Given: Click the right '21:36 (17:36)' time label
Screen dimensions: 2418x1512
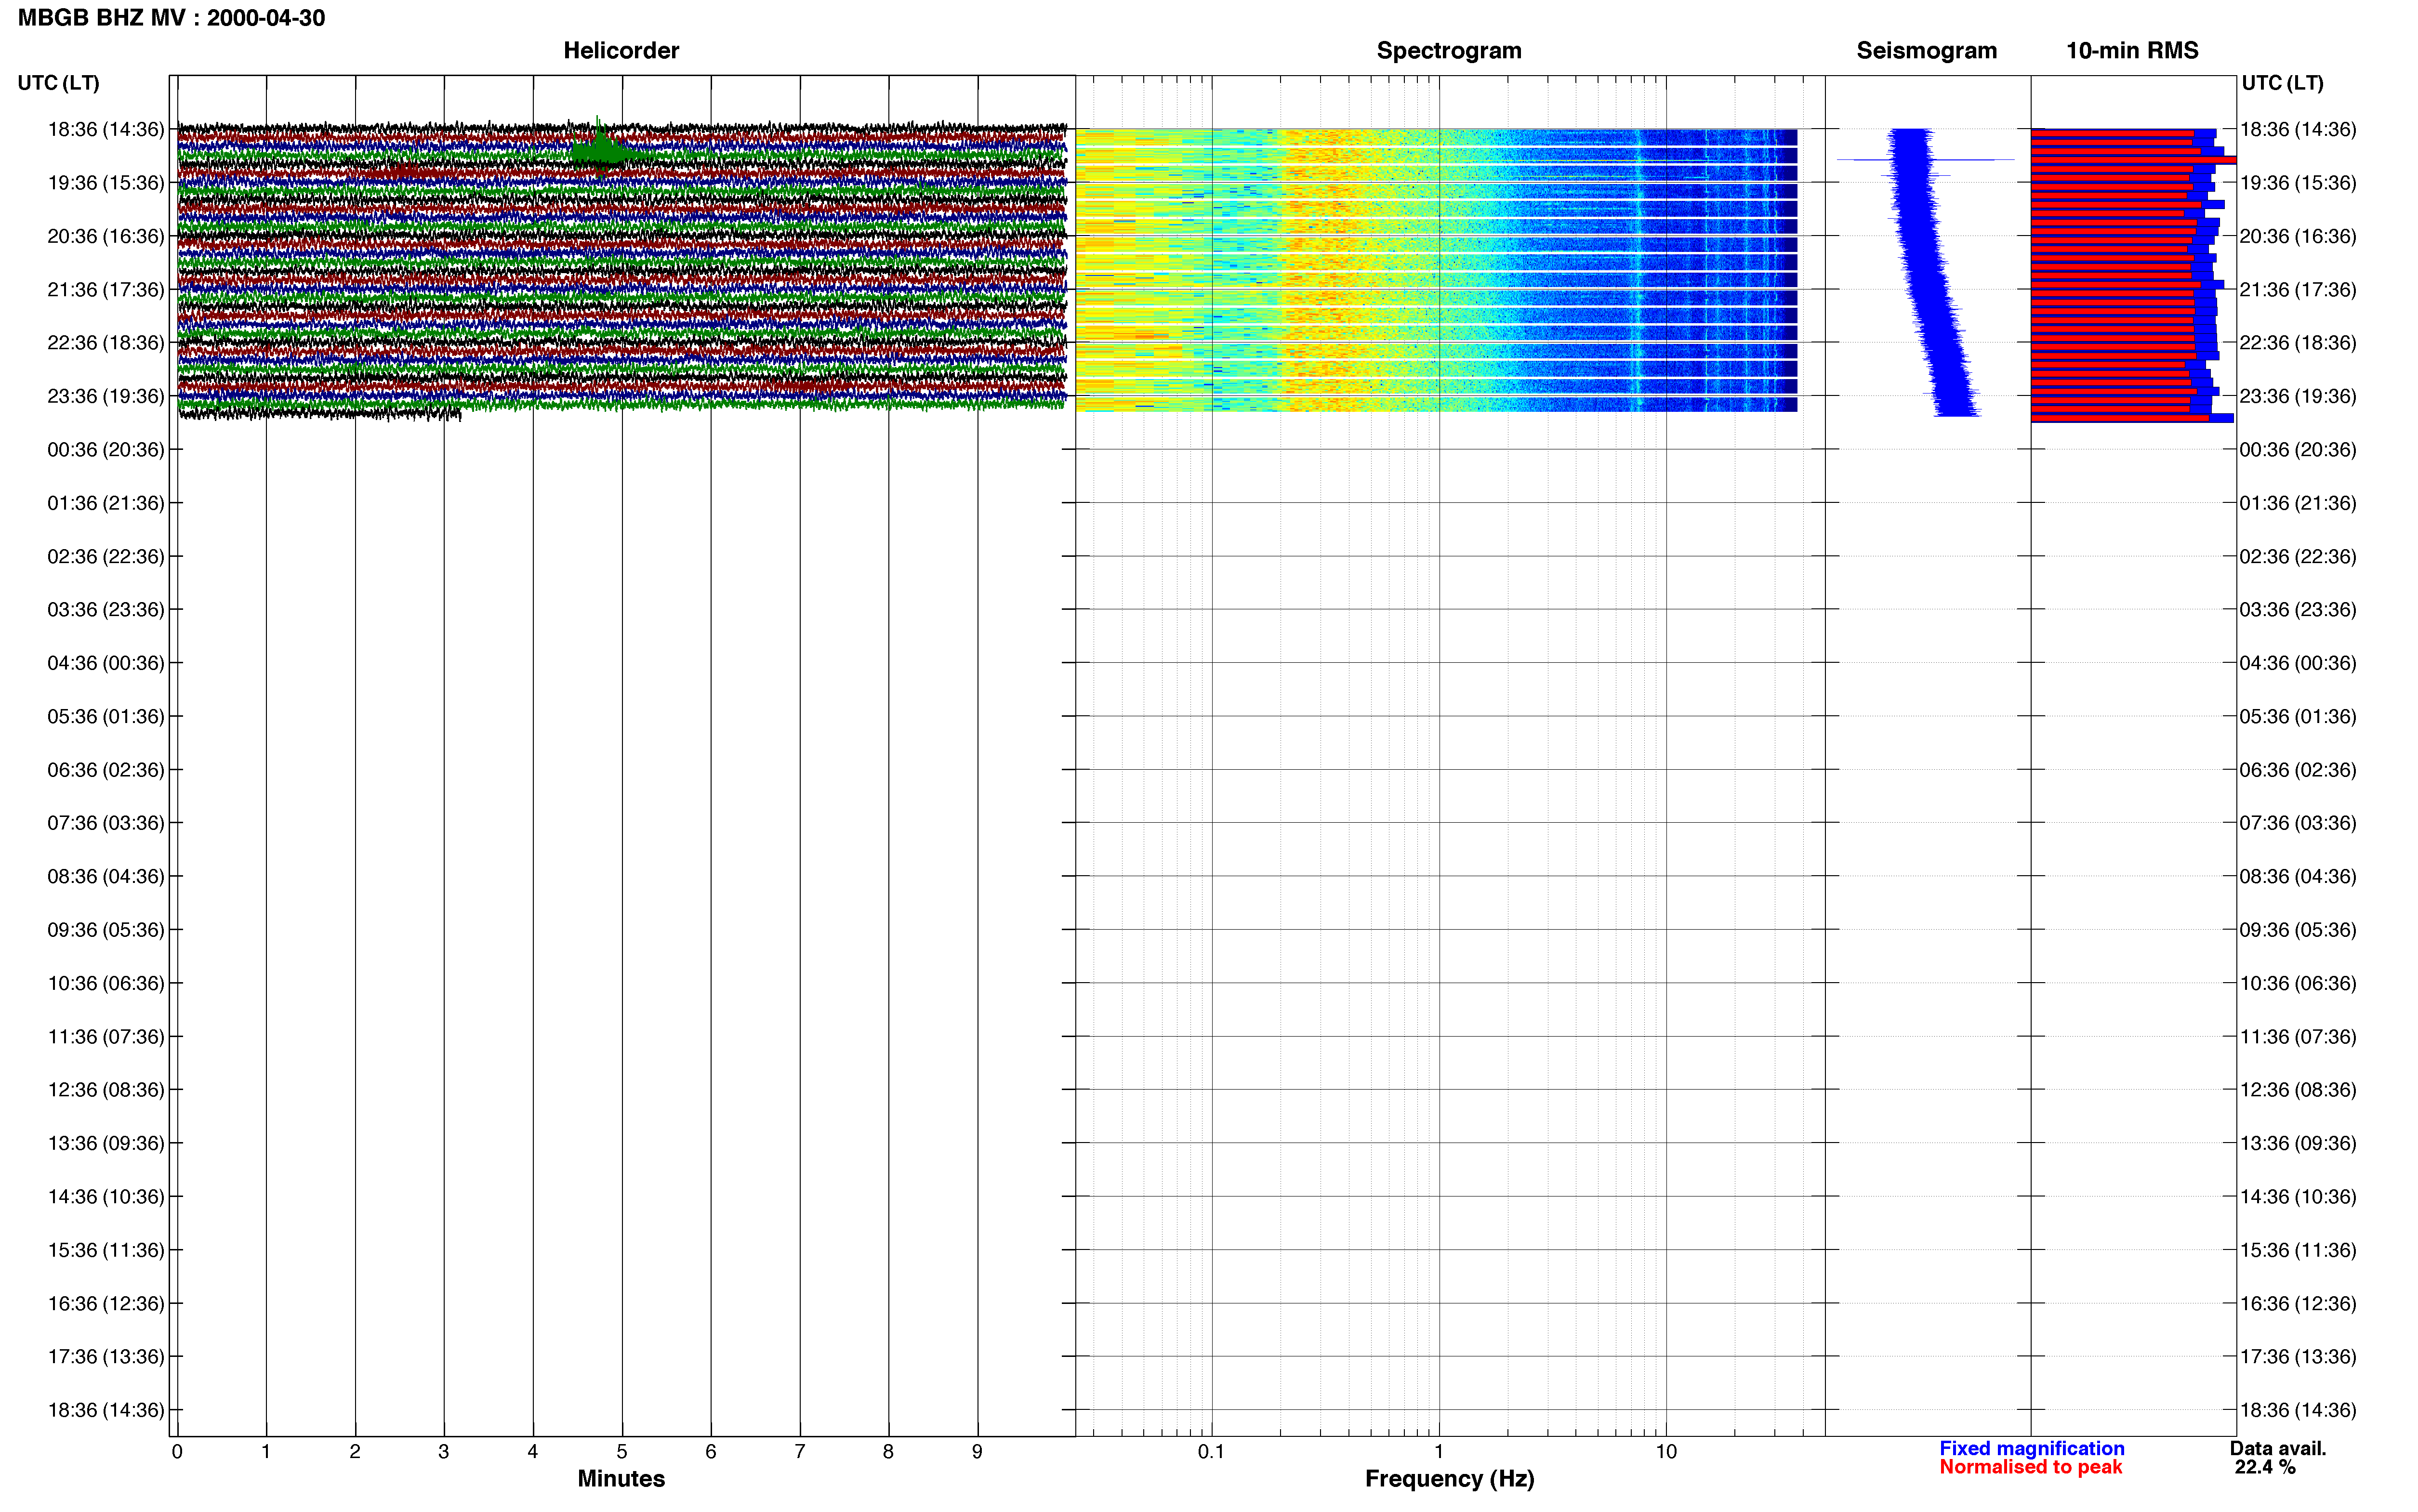Looking at the screenshot, I should click(x=2298, y=290).
